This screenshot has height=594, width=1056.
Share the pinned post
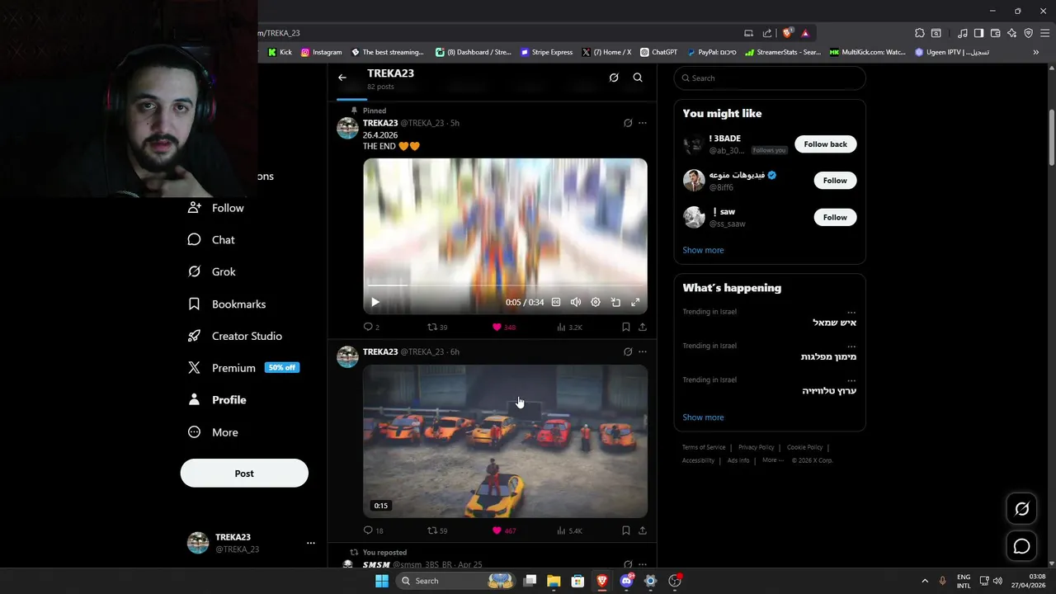tap(643, 328)
